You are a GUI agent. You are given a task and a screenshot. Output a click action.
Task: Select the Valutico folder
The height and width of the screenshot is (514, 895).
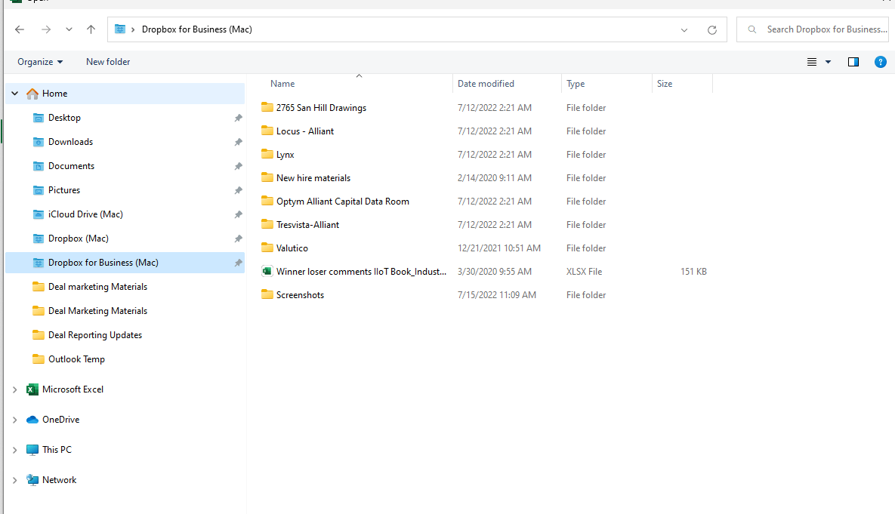point(292,248)
